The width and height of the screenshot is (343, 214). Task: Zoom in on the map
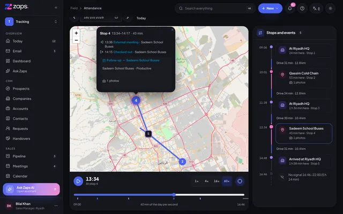pyautogui.click(x=76, y=33)
